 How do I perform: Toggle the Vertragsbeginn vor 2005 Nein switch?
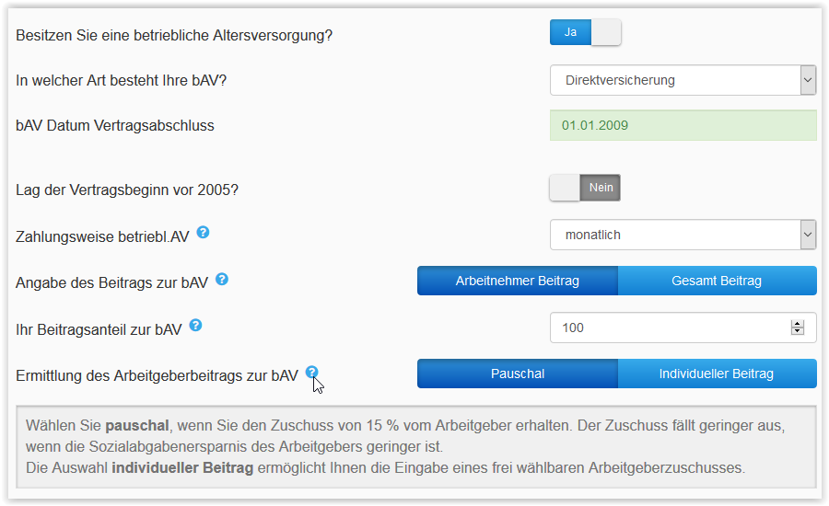pos(586,188)
